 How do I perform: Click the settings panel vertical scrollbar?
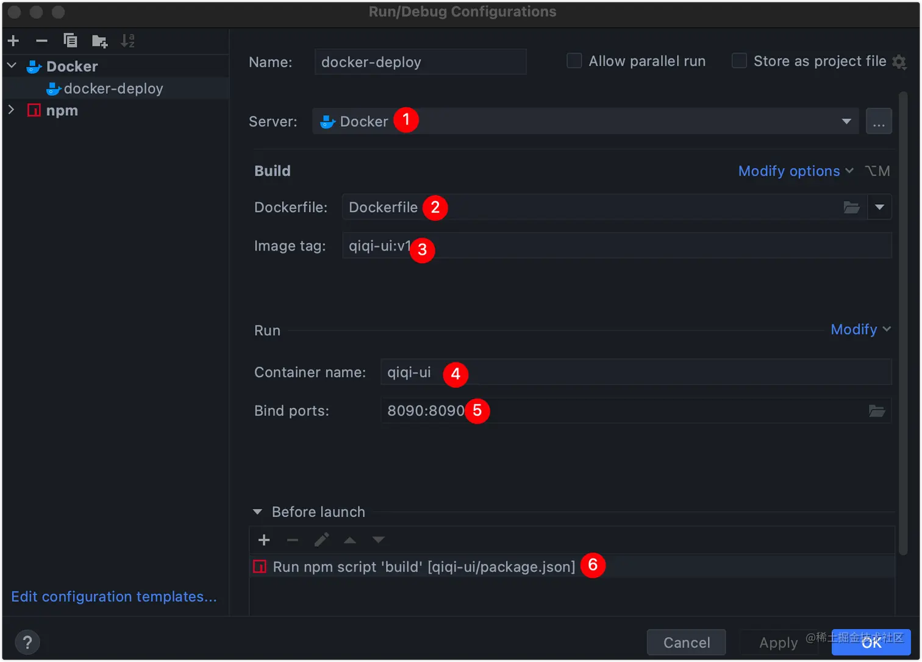903,323
